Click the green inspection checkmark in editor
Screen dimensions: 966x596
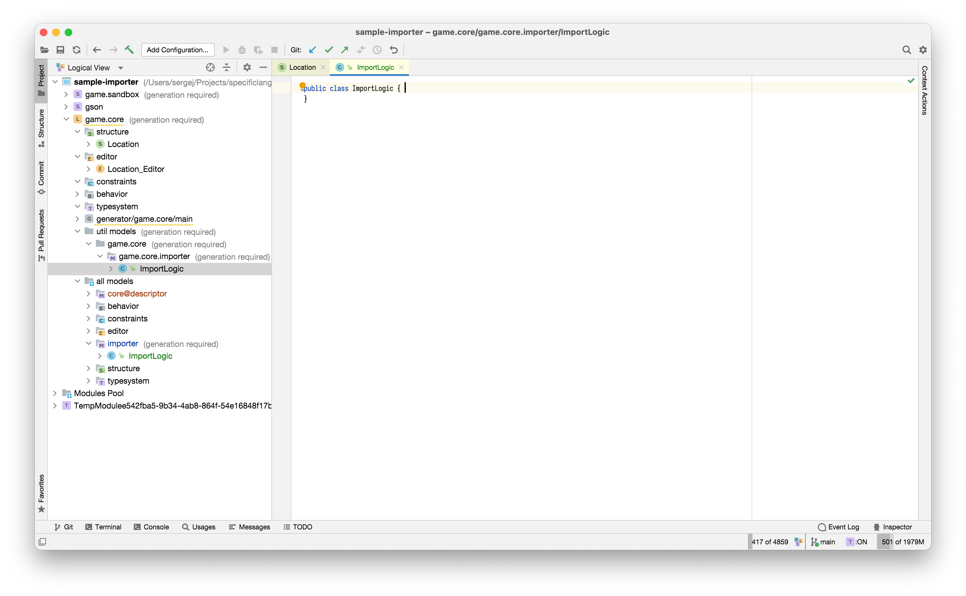[911, 81]
